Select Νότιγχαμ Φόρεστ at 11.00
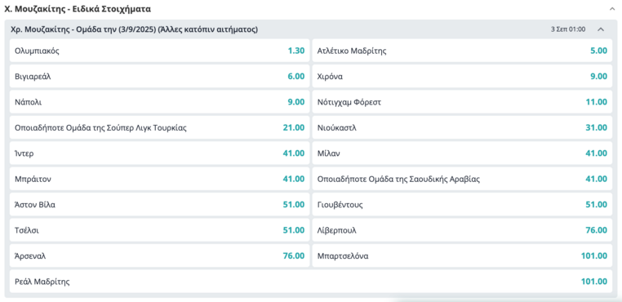Viewport: 622px width, 302px height. tap(462, 102)
